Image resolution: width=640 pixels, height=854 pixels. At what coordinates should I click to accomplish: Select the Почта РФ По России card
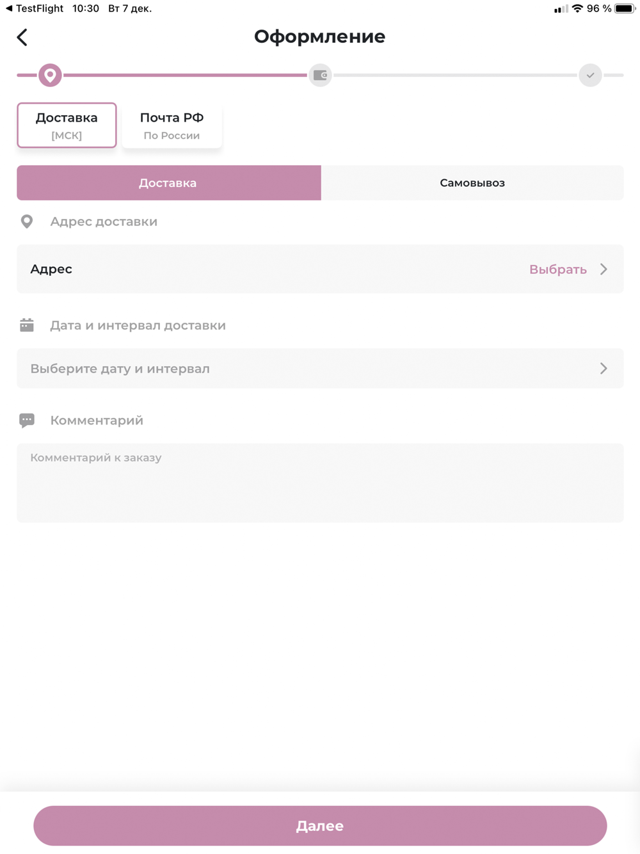(172, 125)
